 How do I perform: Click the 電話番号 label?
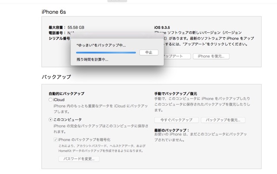(57, 33)
